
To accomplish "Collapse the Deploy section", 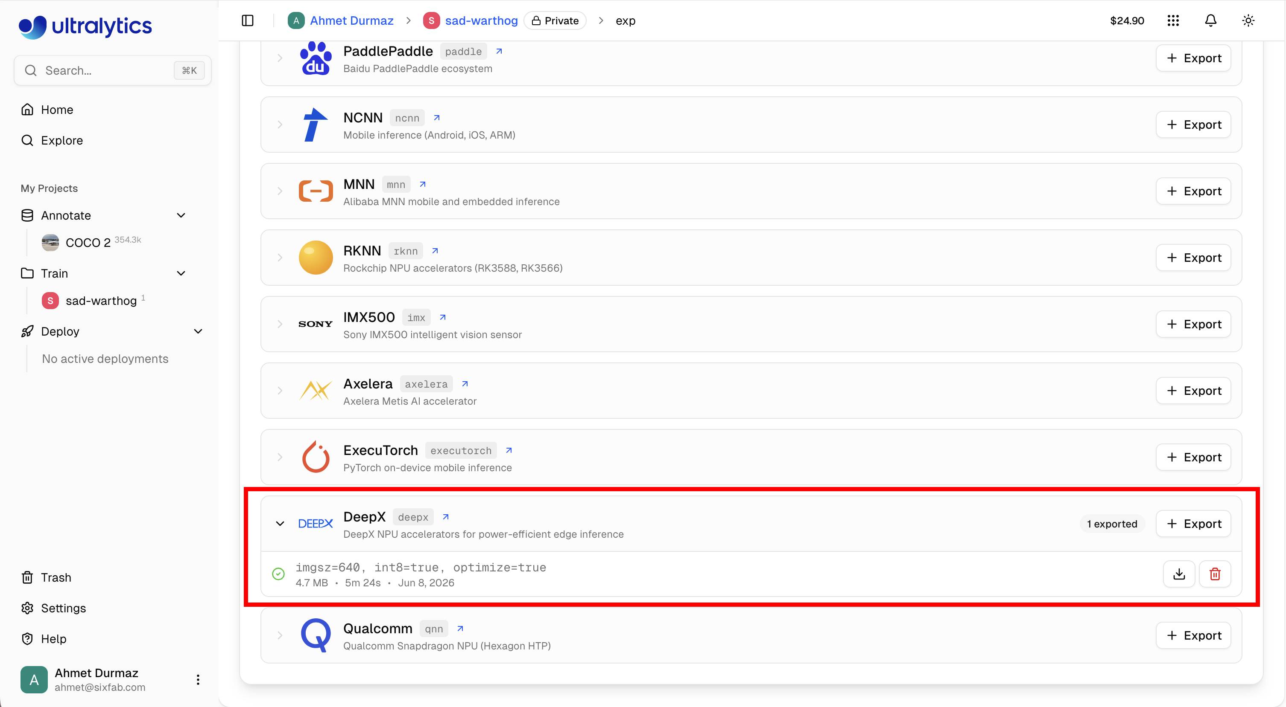I will 198,332.
